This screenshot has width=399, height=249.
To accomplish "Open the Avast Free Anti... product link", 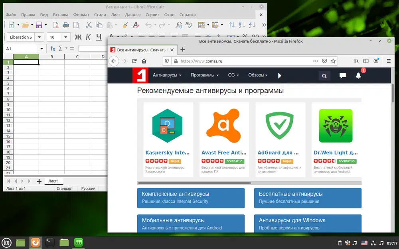I will (224, 153).
